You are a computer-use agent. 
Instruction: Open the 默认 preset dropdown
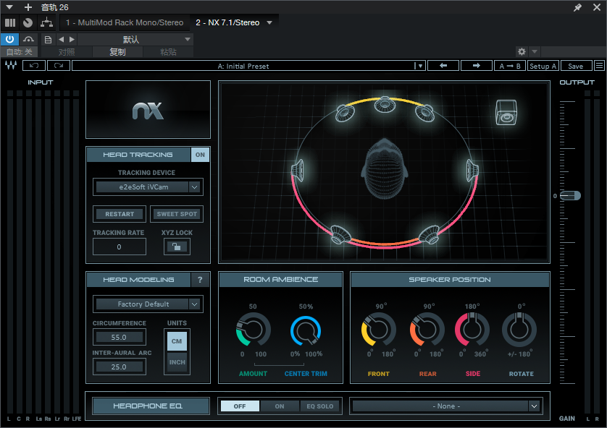tap(135, 39)
